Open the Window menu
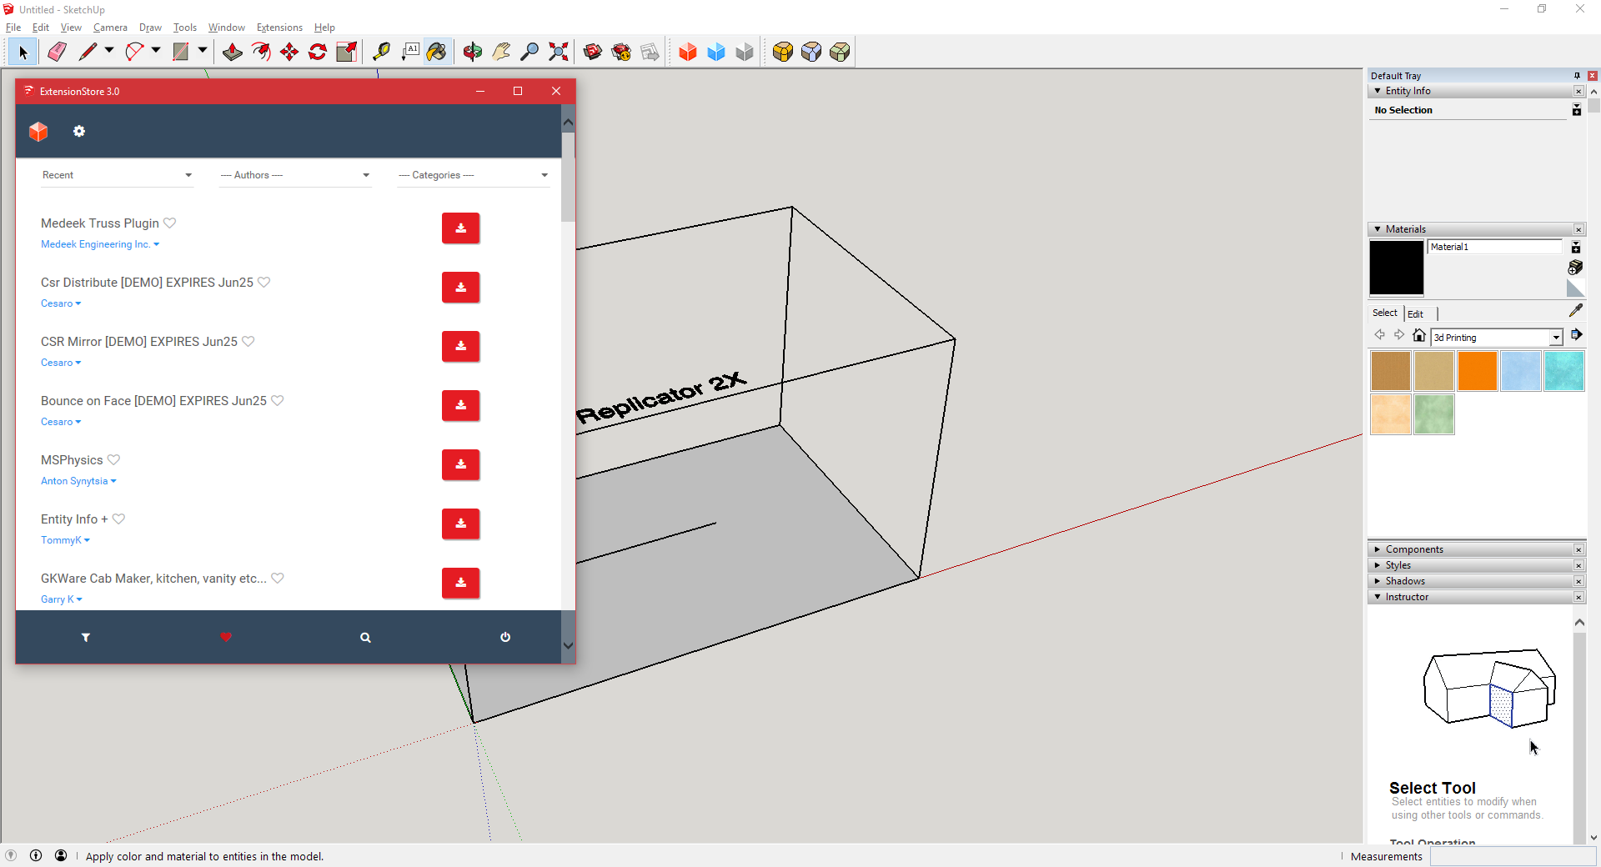Image resolution: width=1601 pixels, height=867 pixels. 226,28
